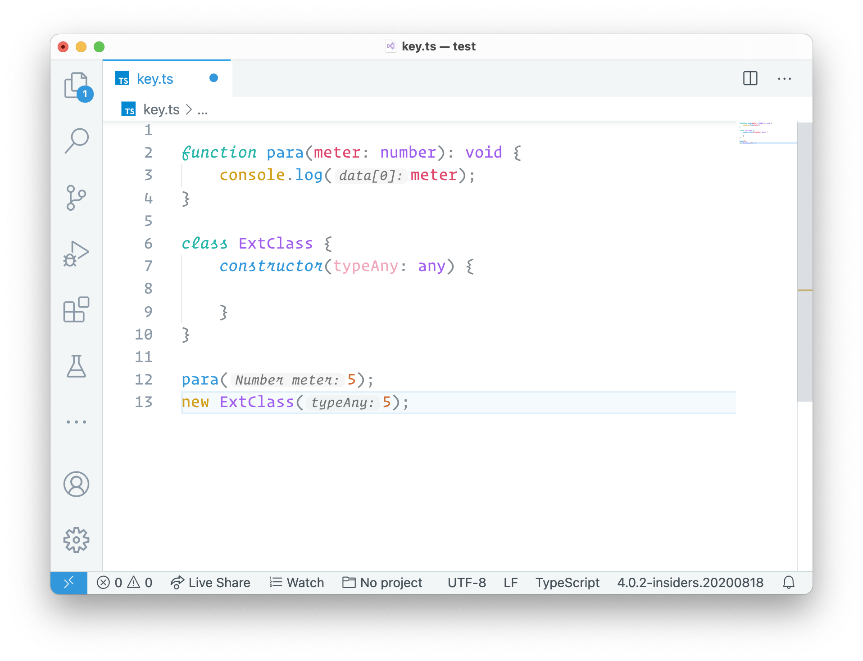The height and width of the screenshot is (661, 863).
Task: Expand the breadcrumb ellipsis after key.ts
Action: pyautogui.click(x=203, y=110)
